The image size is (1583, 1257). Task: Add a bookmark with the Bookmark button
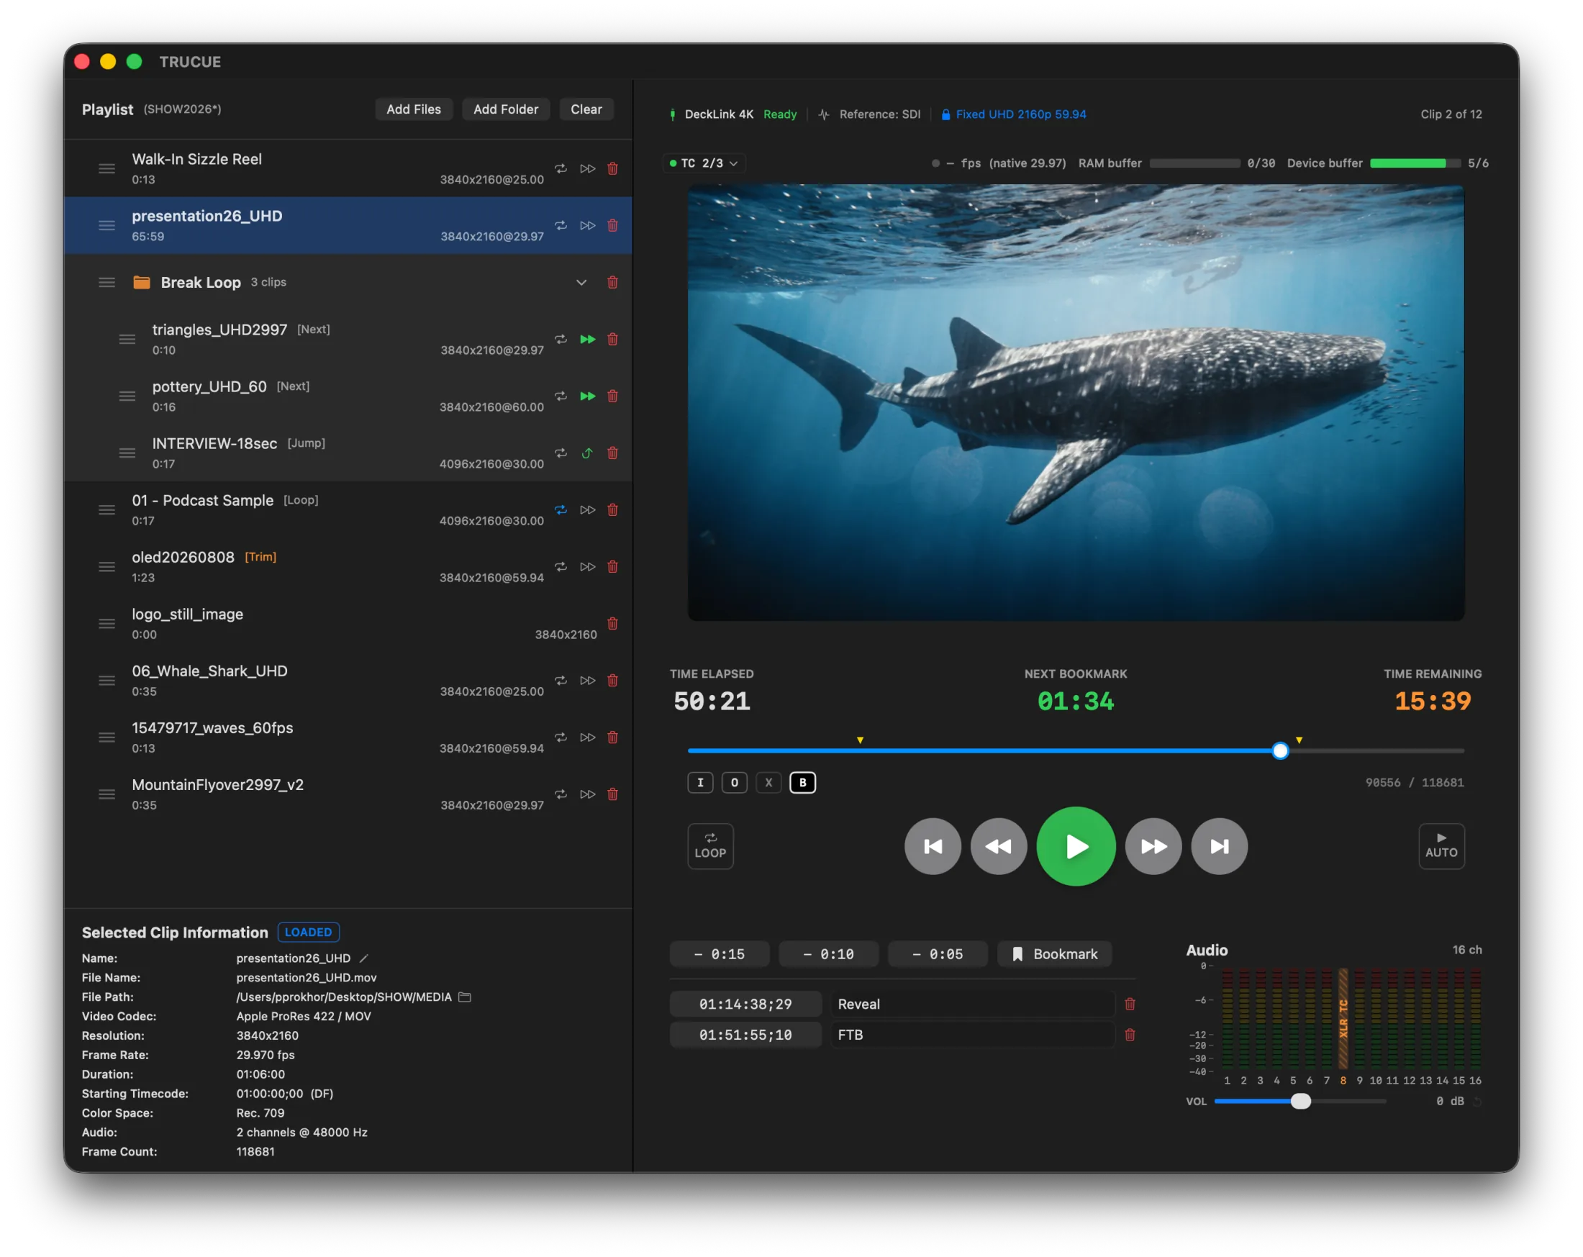coord(1054,954)
